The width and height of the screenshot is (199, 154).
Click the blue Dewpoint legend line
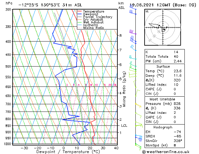pyautogui.click(x=79, y=14)
